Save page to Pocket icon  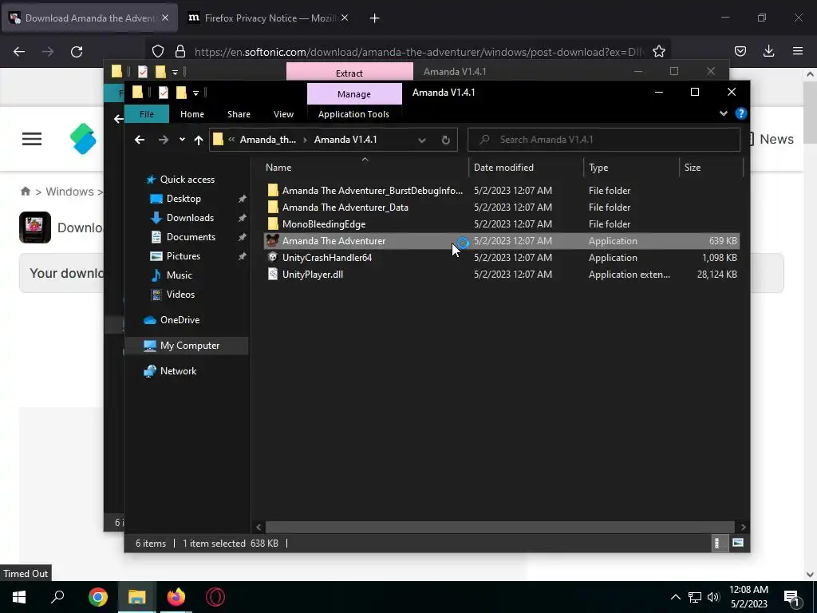coord(740,51)
